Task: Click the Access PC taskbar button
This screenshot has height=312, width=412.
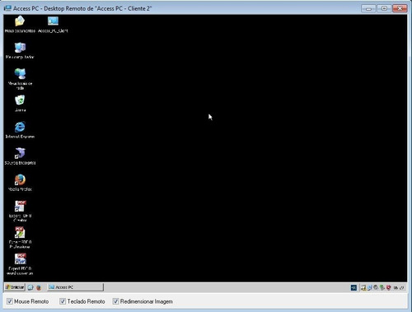Action: tap(75, 287)
